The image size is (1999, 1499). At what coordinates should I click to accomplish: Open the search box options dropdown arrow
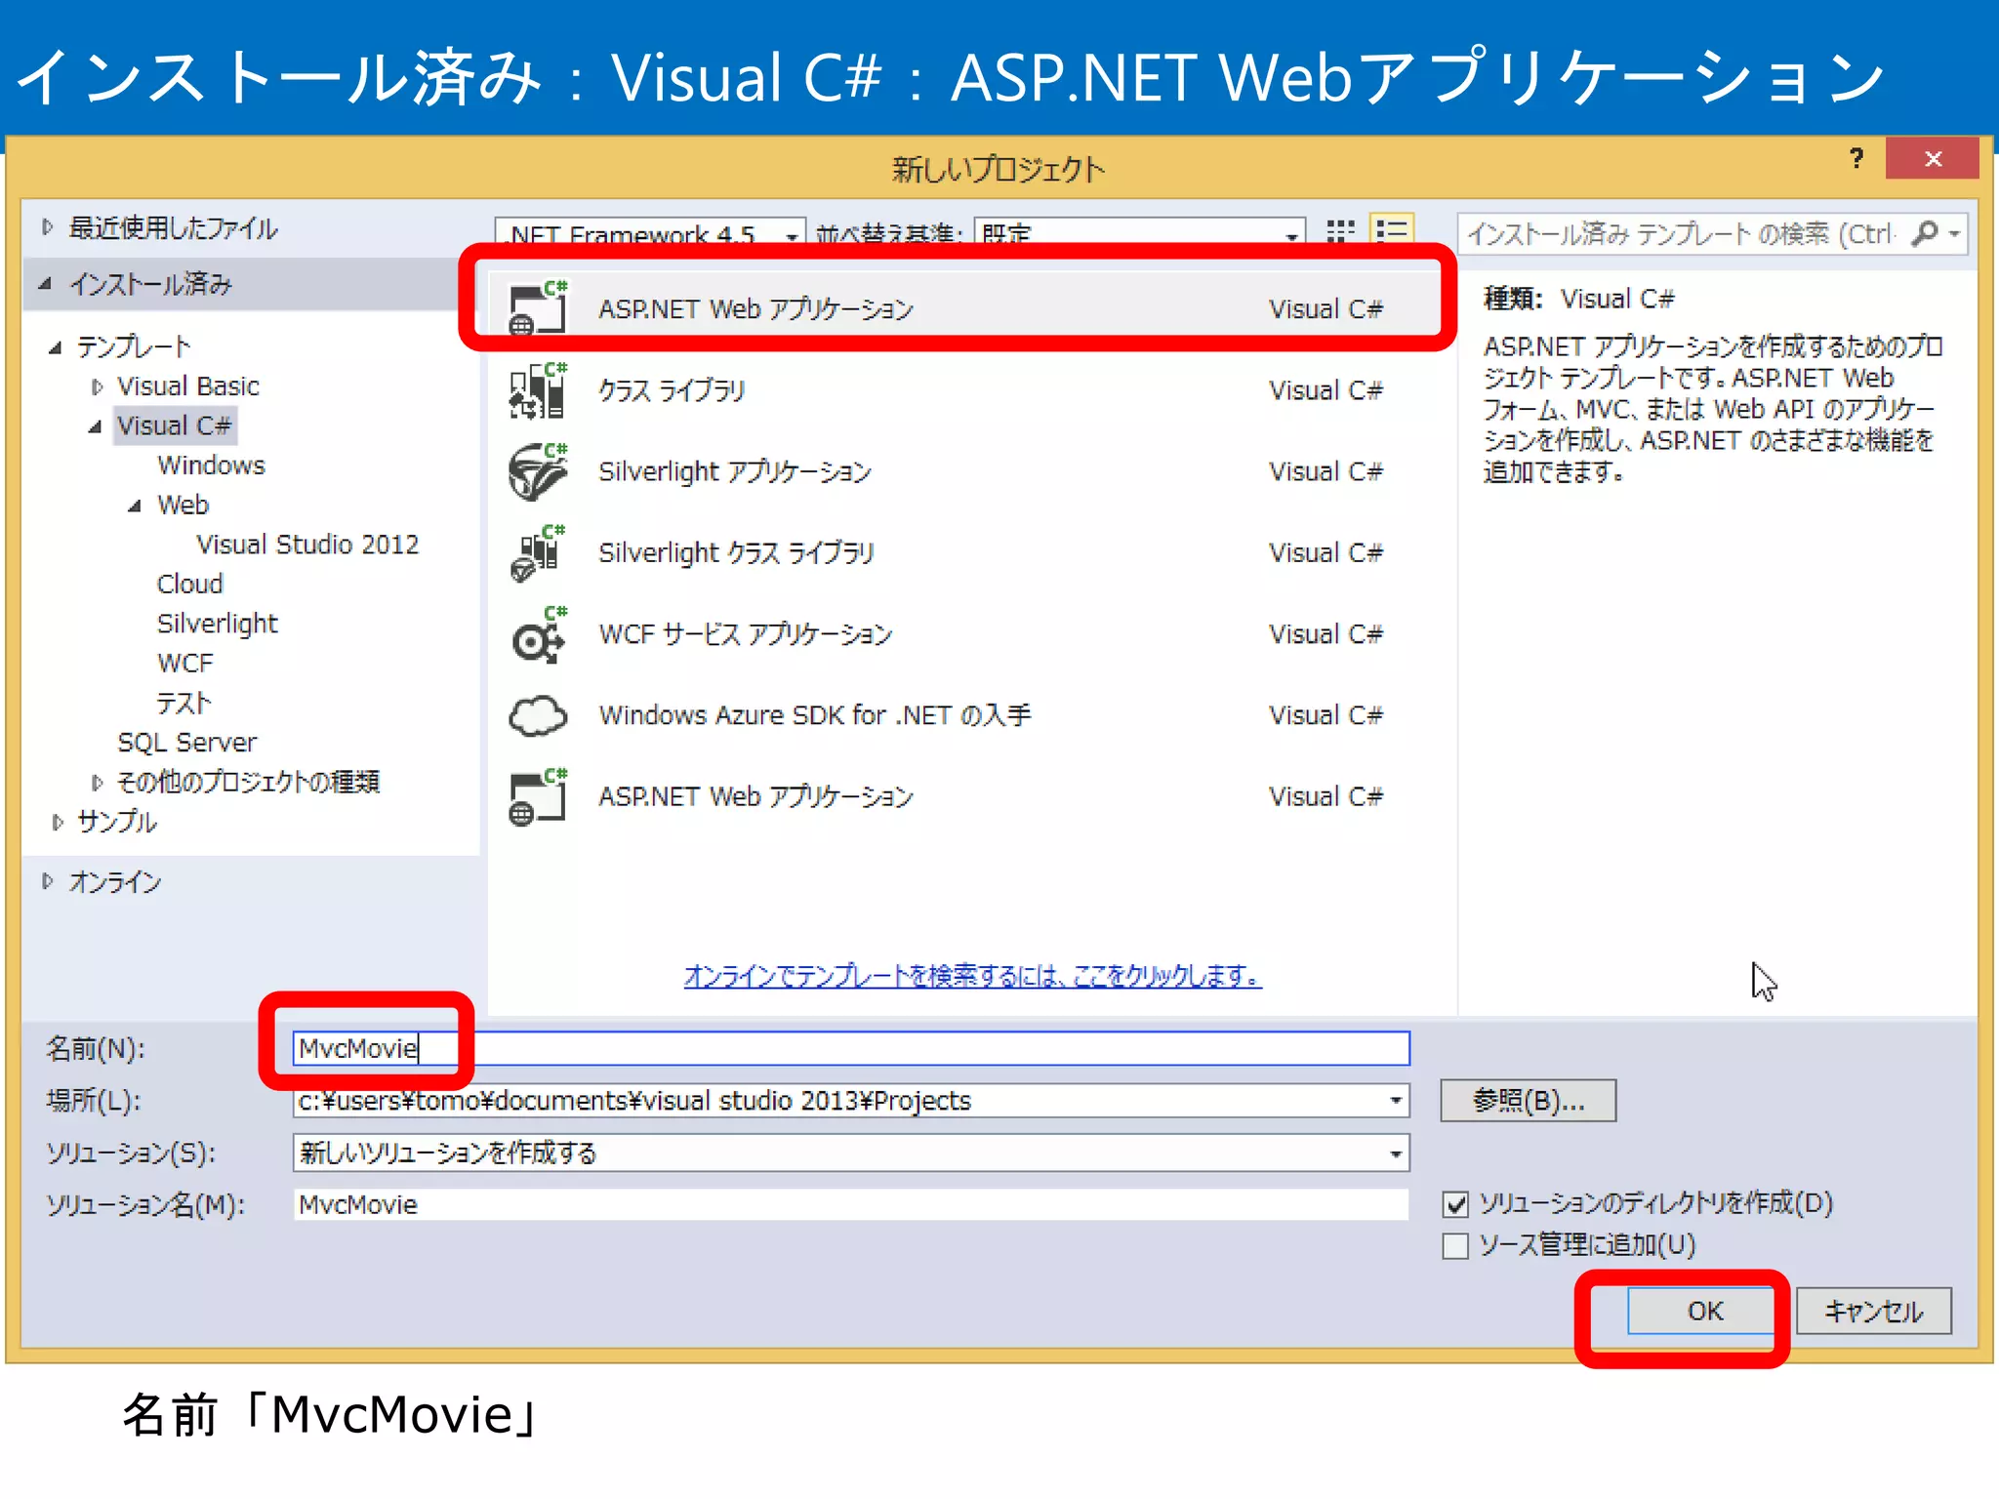coord(1954,234)
